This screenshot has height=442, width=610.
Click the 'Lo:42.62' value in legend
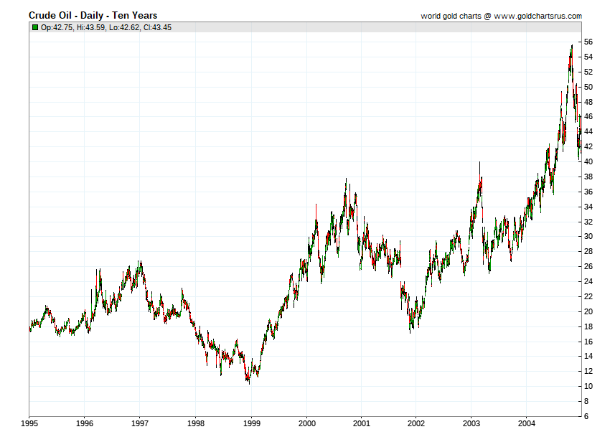pyautogui.click(x=124, y=27)
